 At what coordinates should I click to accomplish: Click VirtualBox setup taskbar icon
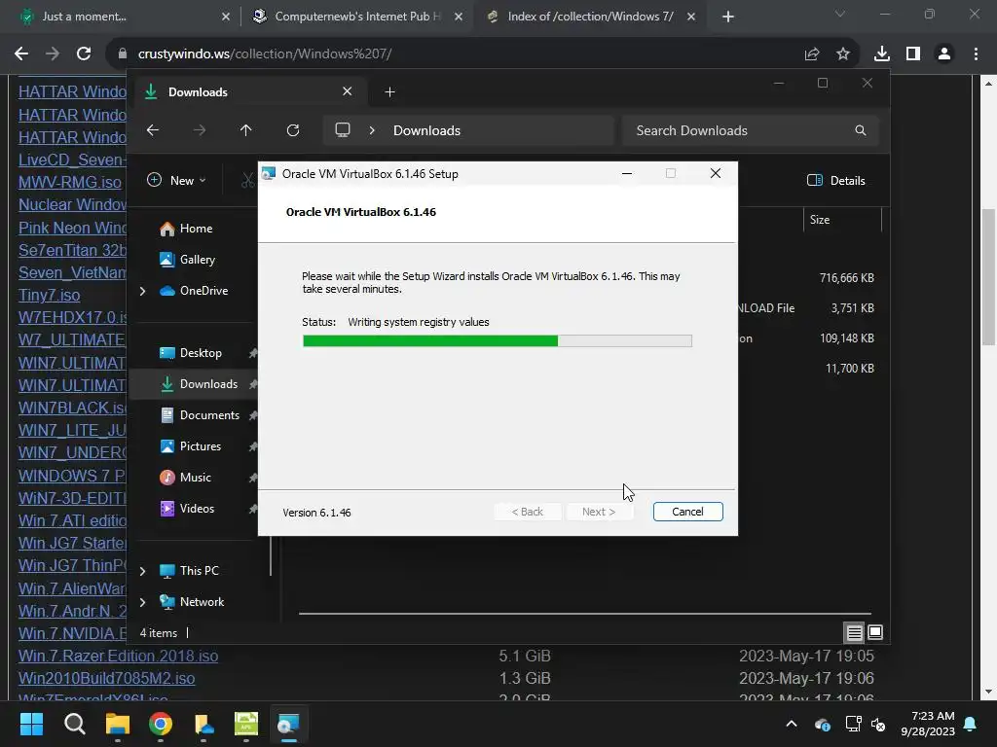pos(288,724)
